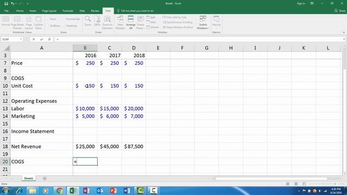Screen dimensions: 347x195
Task: Open Word from the taskbar
Action: click(x=127, y=190)
